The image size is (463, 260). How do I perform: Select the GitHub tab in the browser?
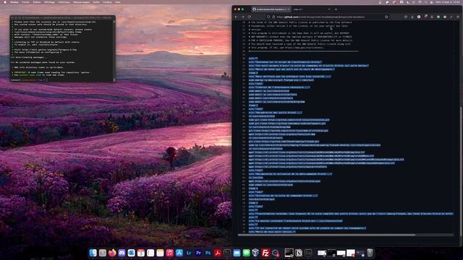[x=271, y=9]
